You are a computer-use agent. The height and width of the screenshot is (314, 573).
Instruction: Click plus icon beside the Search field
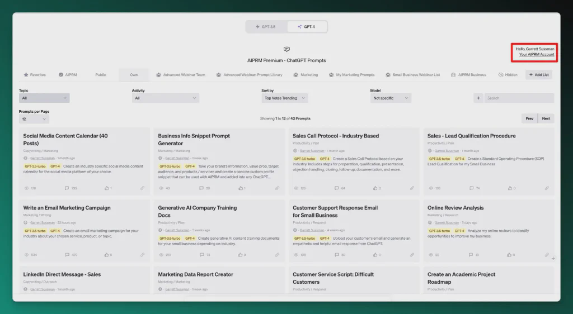coord(478,98)
